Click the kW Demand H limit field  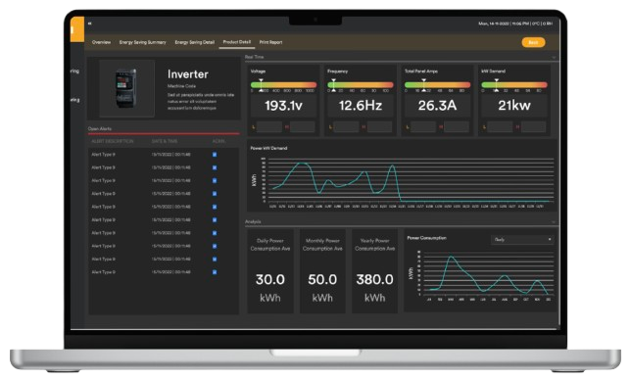click(x=533, y=127)
